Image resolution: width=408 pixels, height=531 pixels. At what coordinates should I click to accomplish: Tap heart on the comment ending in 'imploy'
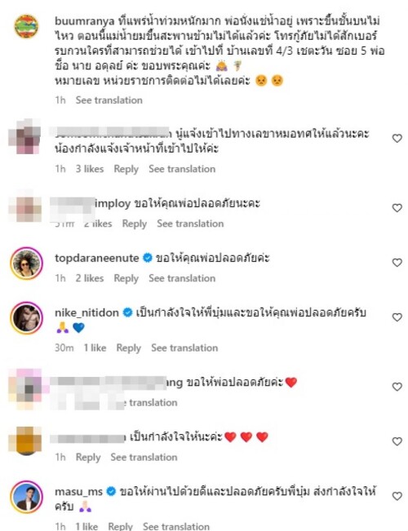click(x=397, y=208)
